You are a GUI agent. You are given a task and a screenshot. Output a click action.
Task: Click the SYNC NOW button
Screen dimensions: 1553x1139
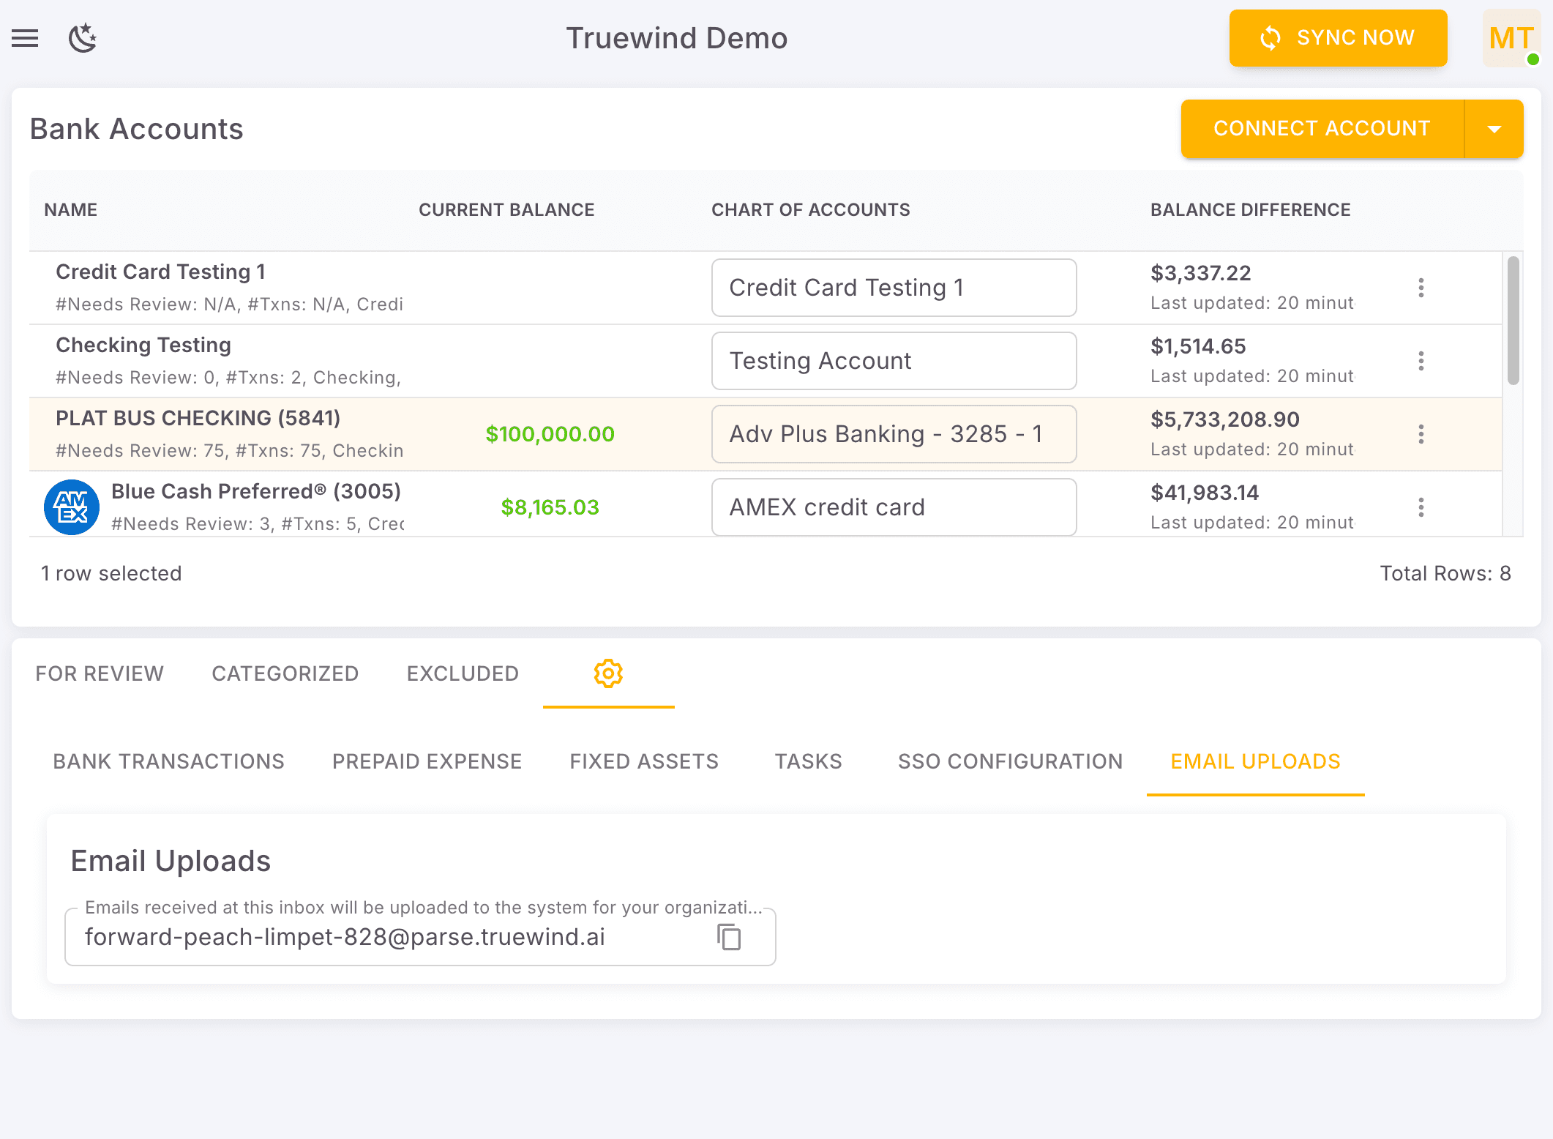1338,38
